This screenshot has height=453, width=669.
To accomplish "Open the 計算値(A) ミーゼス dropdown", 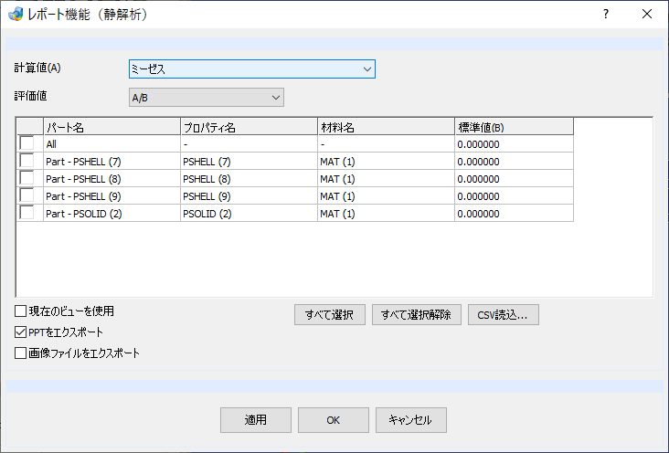I will (251, 69).
